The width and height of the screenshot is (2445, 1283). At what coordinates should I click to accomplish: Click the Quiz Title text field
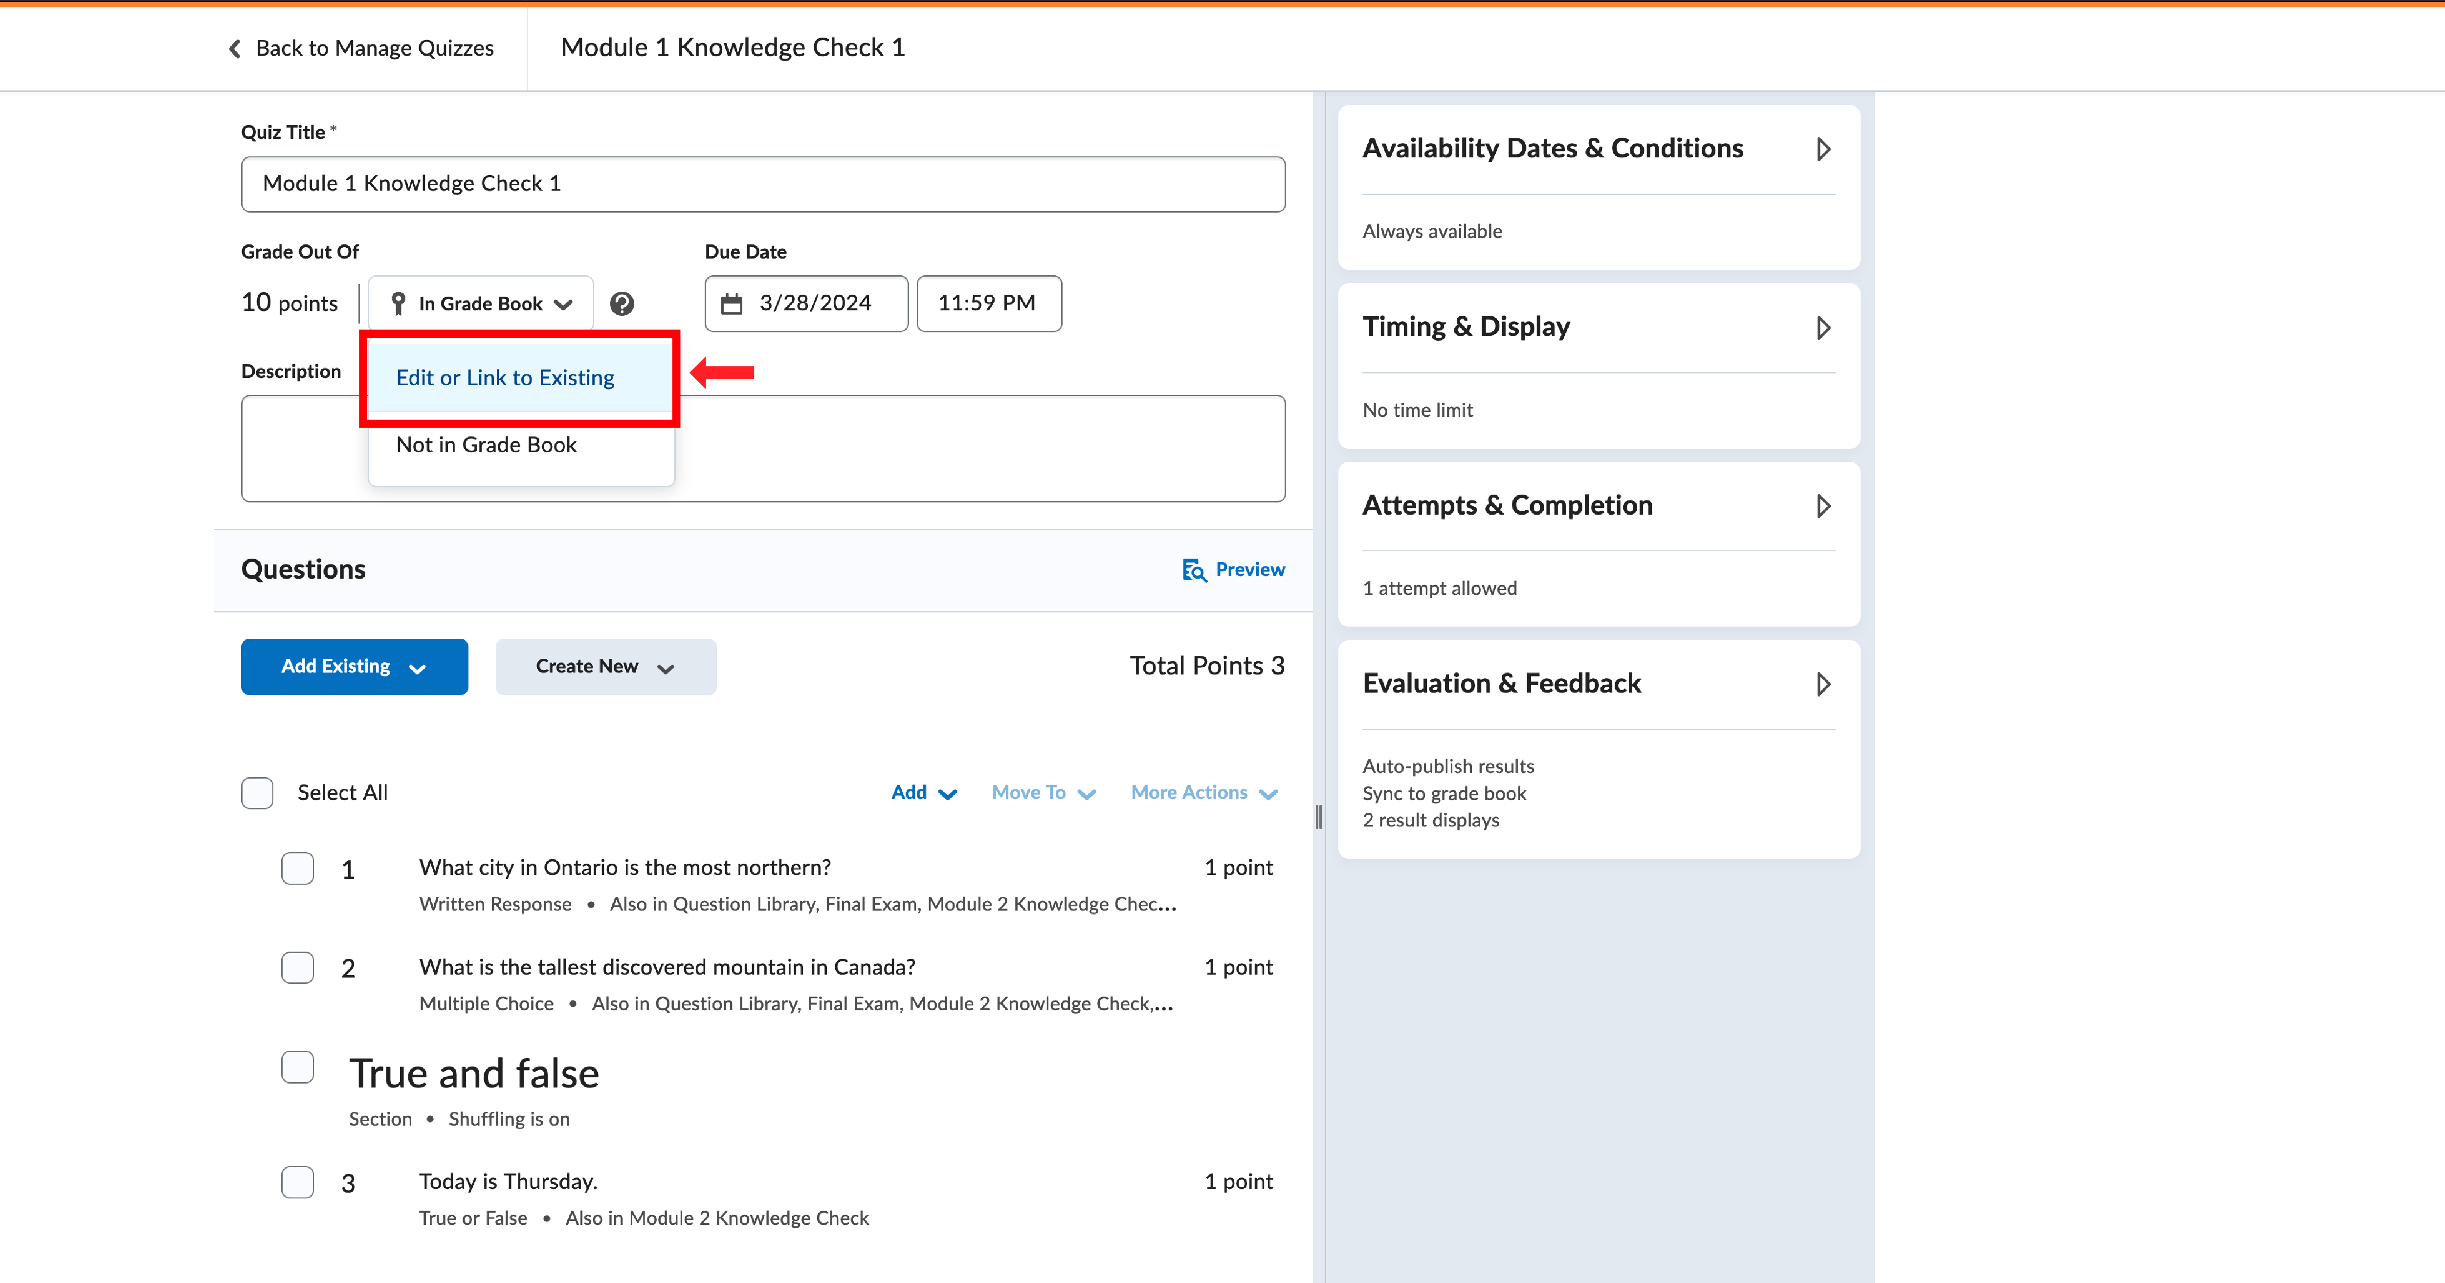coord(762,184)
